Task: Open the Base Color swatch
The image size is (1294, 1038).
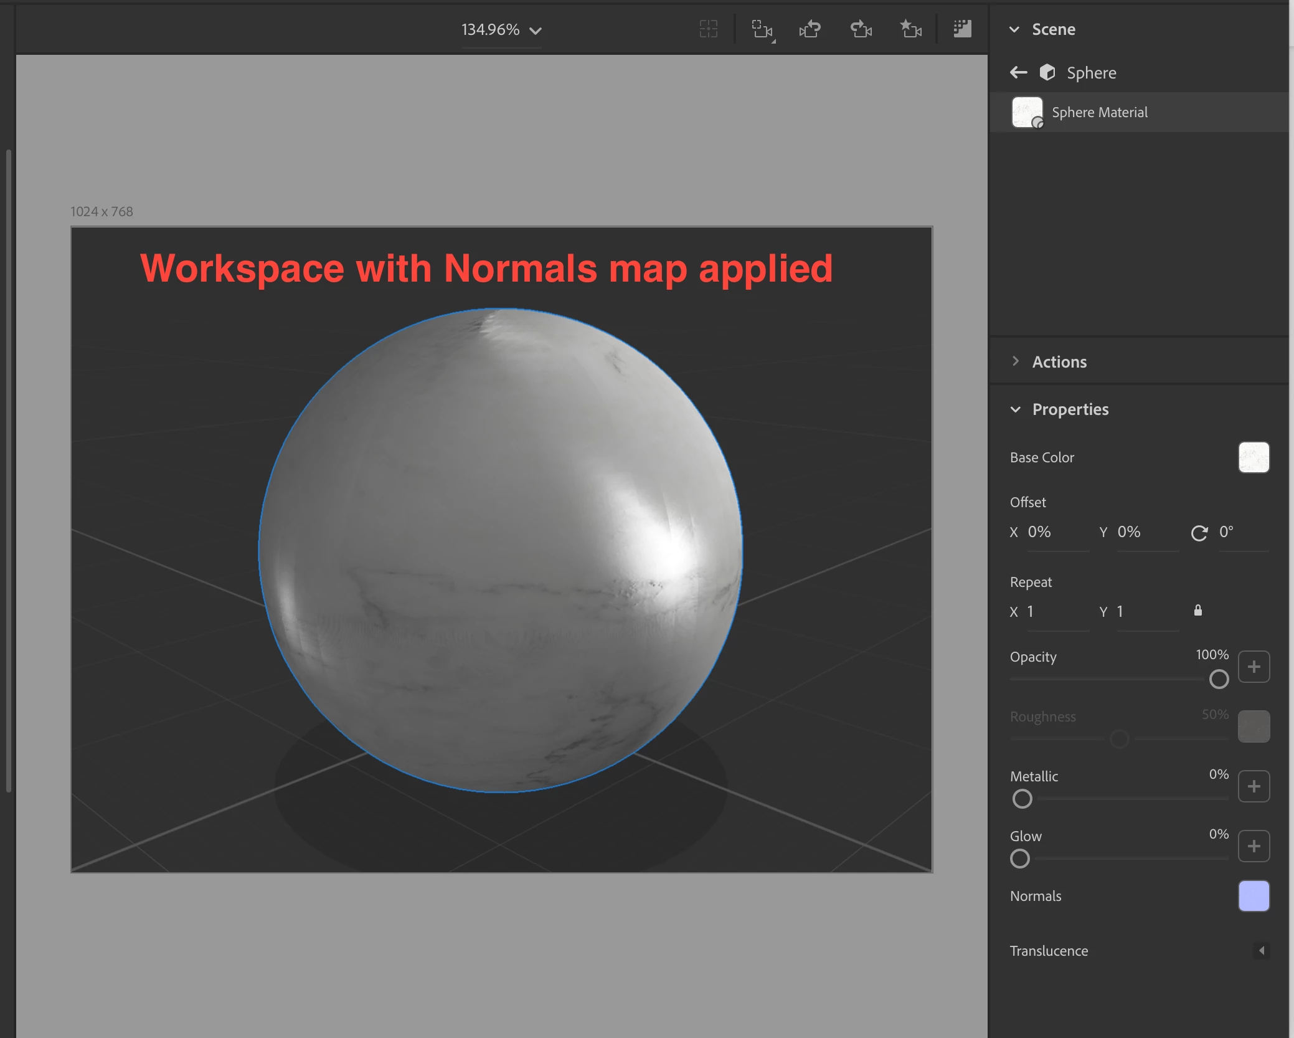Action: (1254, 457)
